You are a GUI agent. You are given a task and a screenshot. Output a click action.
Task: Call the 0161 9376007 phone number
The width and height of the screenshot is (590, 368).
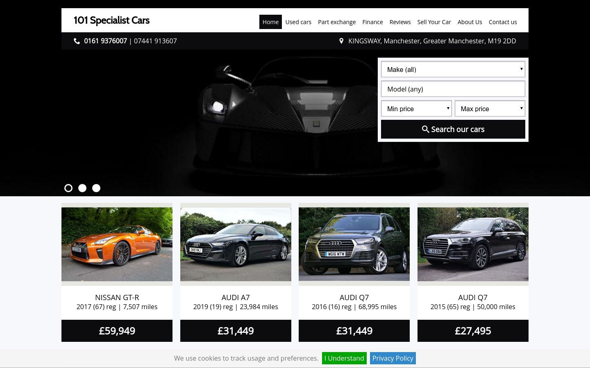click(105, 41)
